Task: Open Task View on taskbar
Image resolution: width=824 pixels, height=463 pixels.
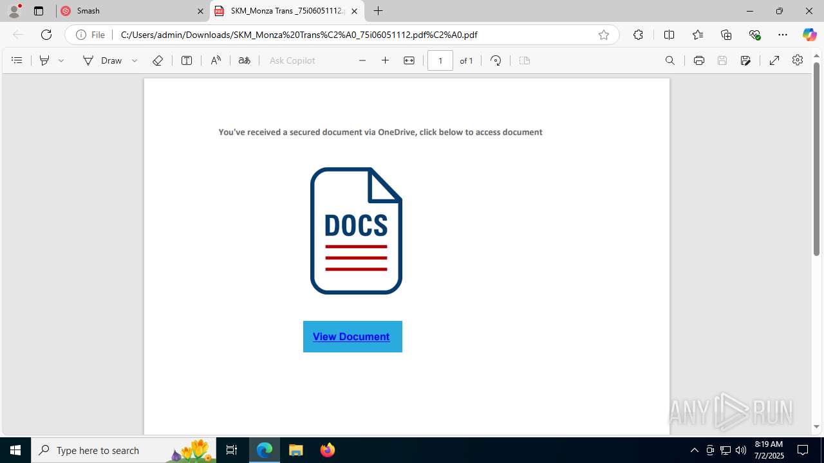Action: pyautogui.click(x=232, y=450)
